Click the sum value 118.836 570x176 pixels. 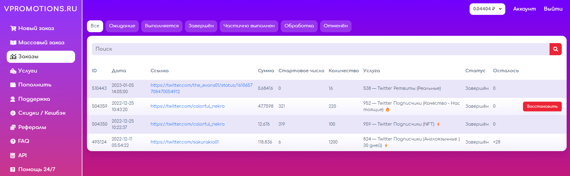[x=265, y=142]
